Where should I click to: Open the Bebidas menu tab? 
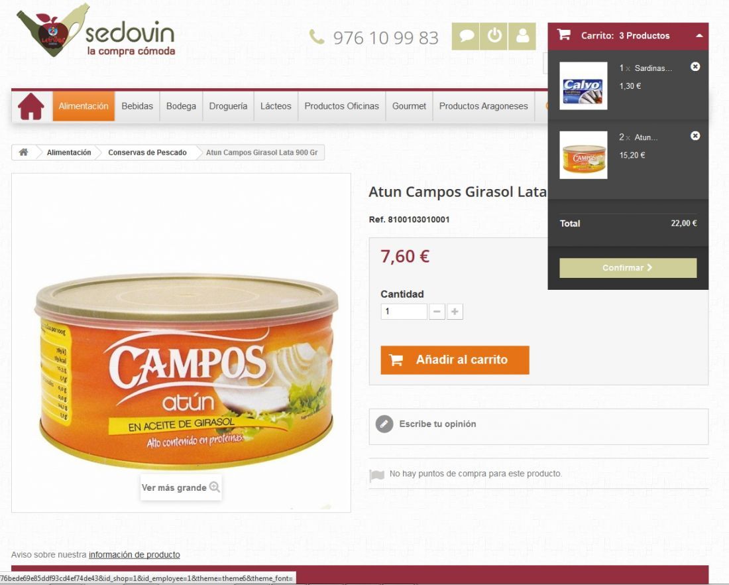(x=137, y=106)
